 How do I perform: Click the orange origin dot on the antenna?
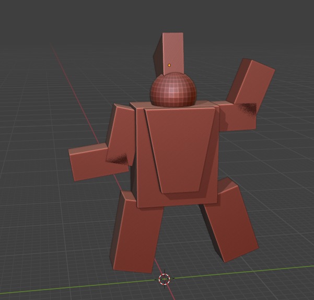click(x=169, y=65)
